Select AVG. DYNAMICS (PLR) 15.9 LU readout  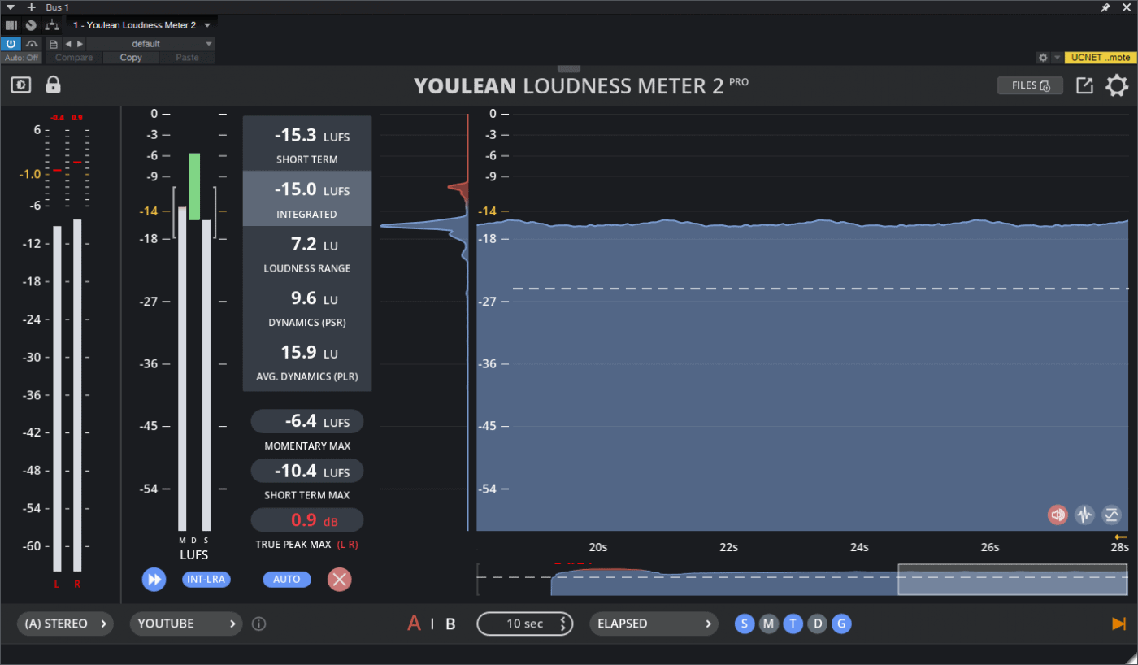307,362
